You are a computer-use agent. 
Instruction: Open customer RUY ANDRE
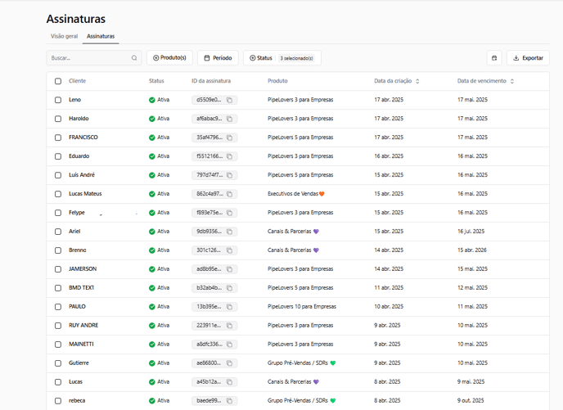click(83, 325)
